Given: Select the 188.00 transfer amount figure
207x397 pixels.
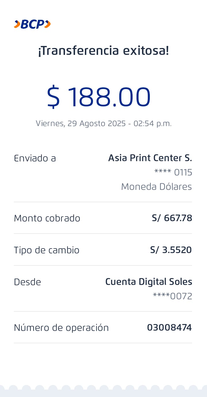Looking at the screenshot, I should click(x=109, y=97).
